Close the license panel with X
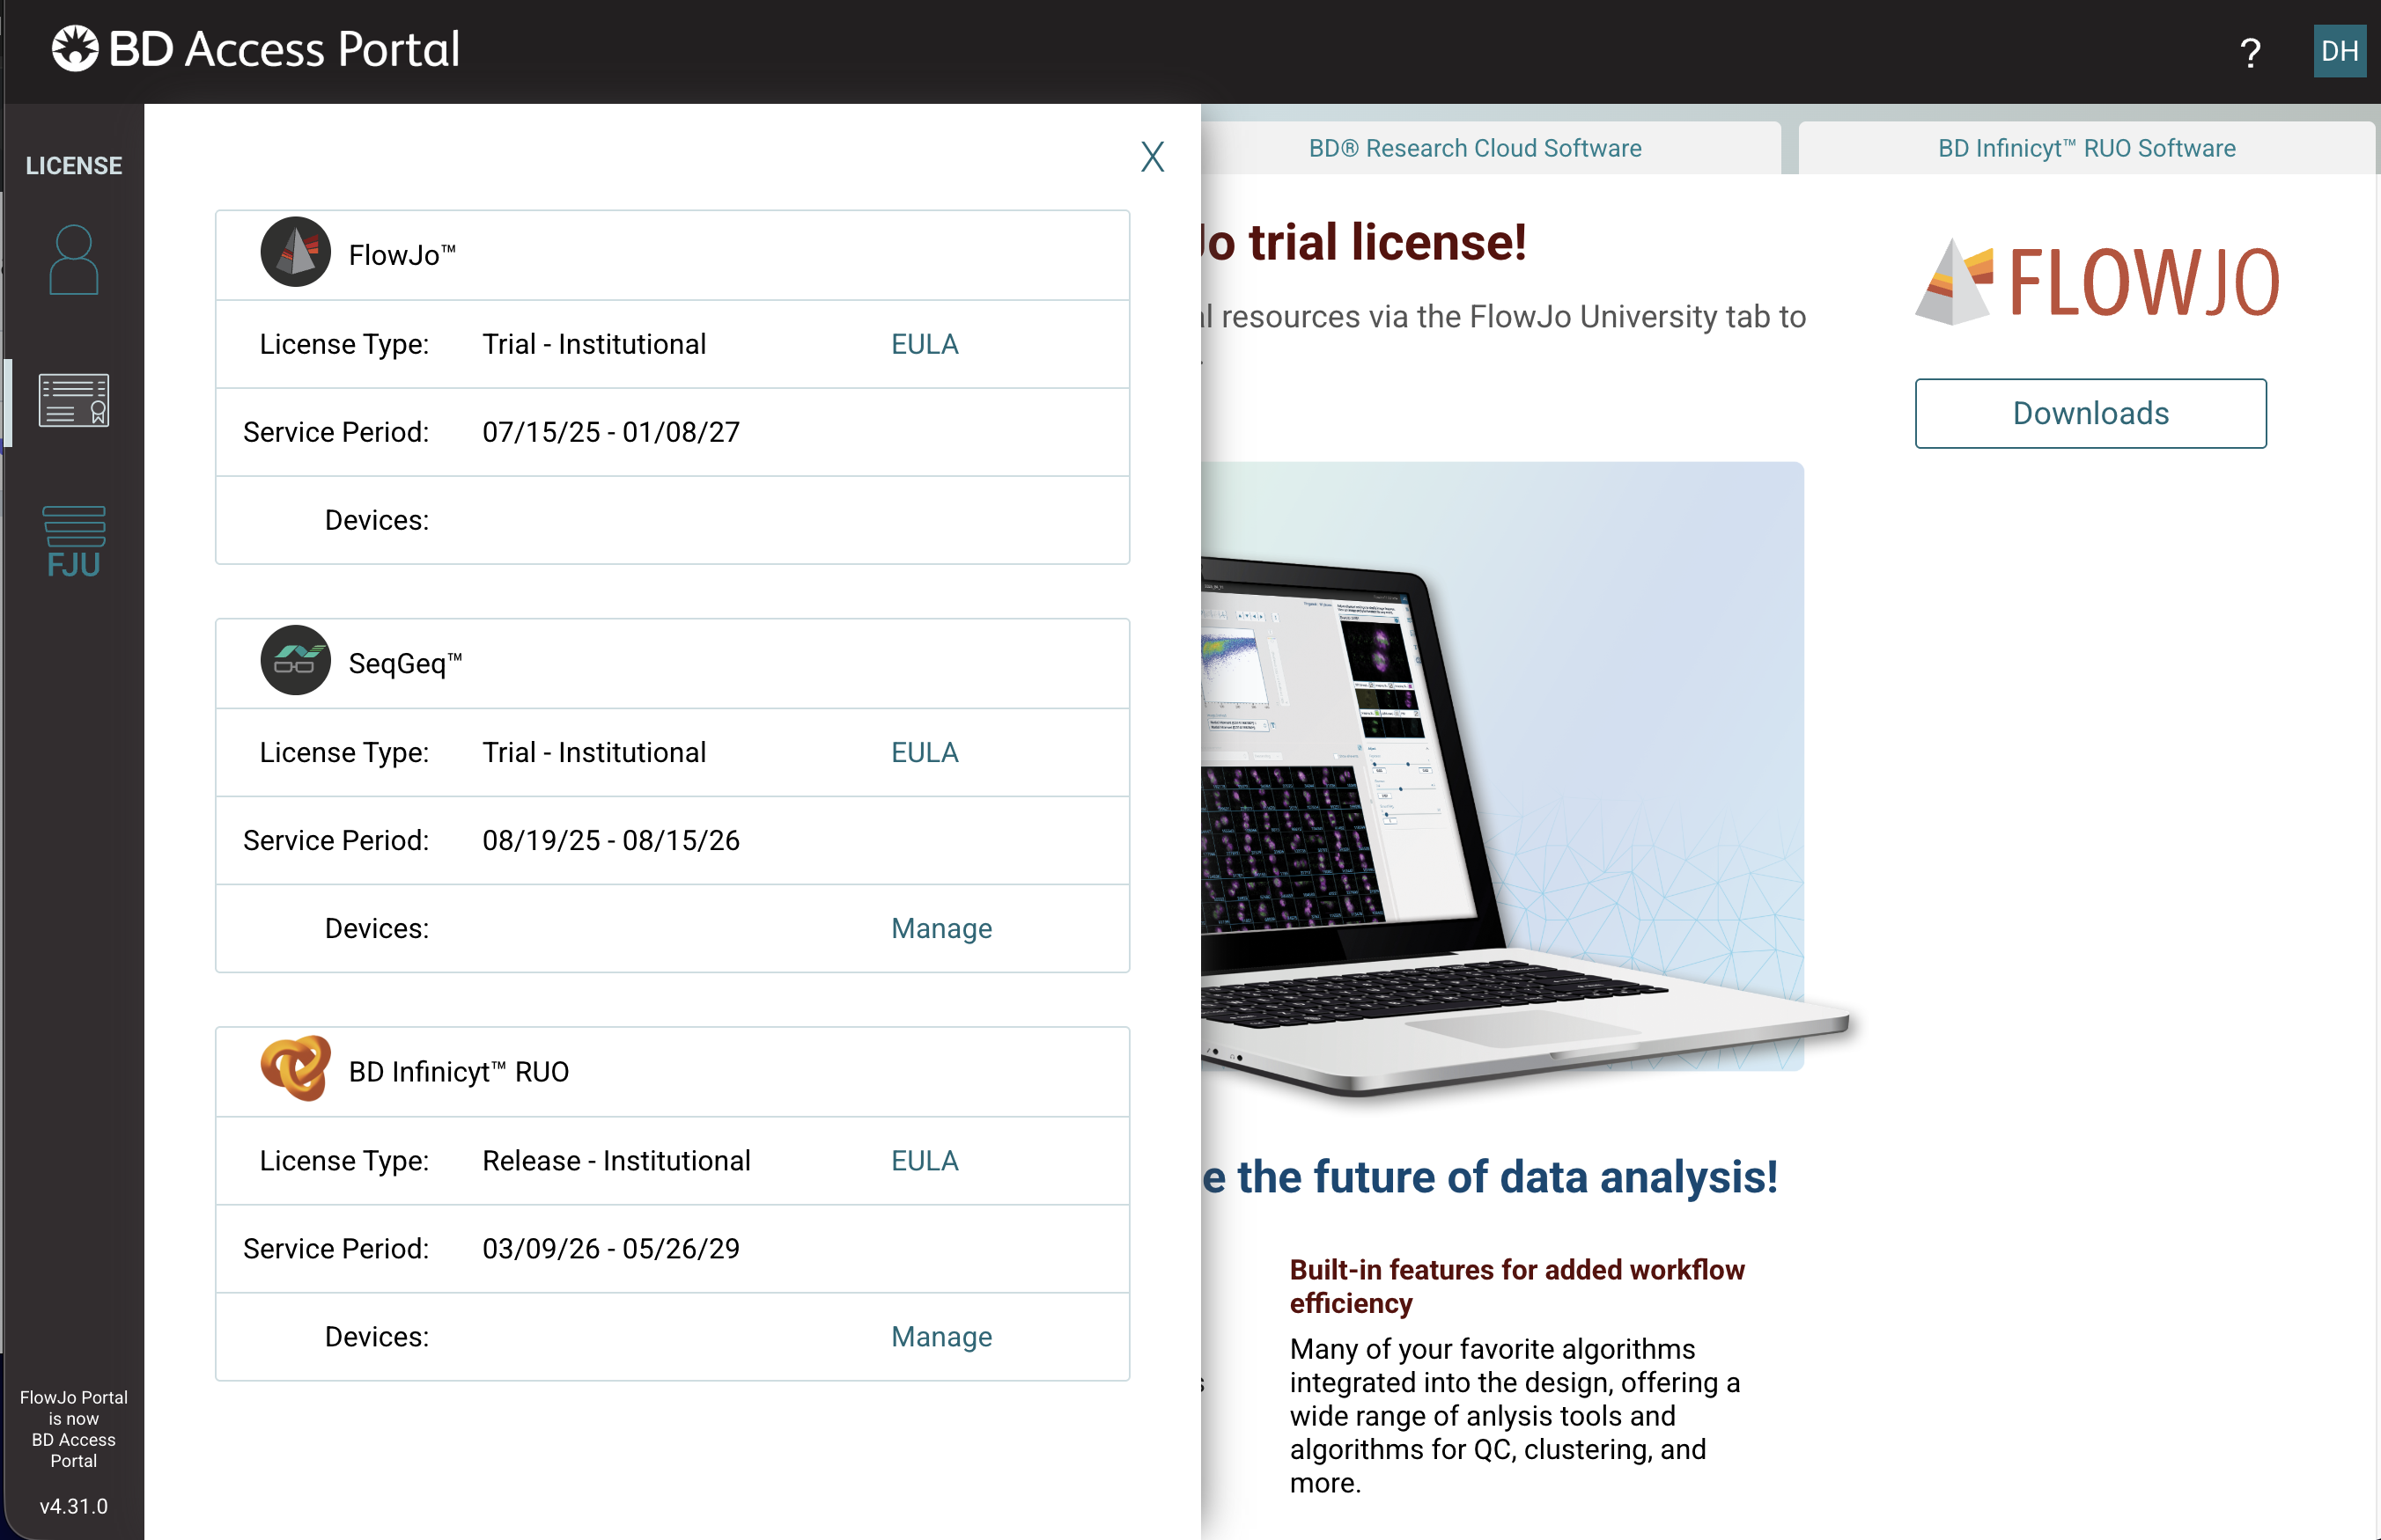Screen dimensions: 2381x1540 pyautogui.click(x=1153, y=157)
